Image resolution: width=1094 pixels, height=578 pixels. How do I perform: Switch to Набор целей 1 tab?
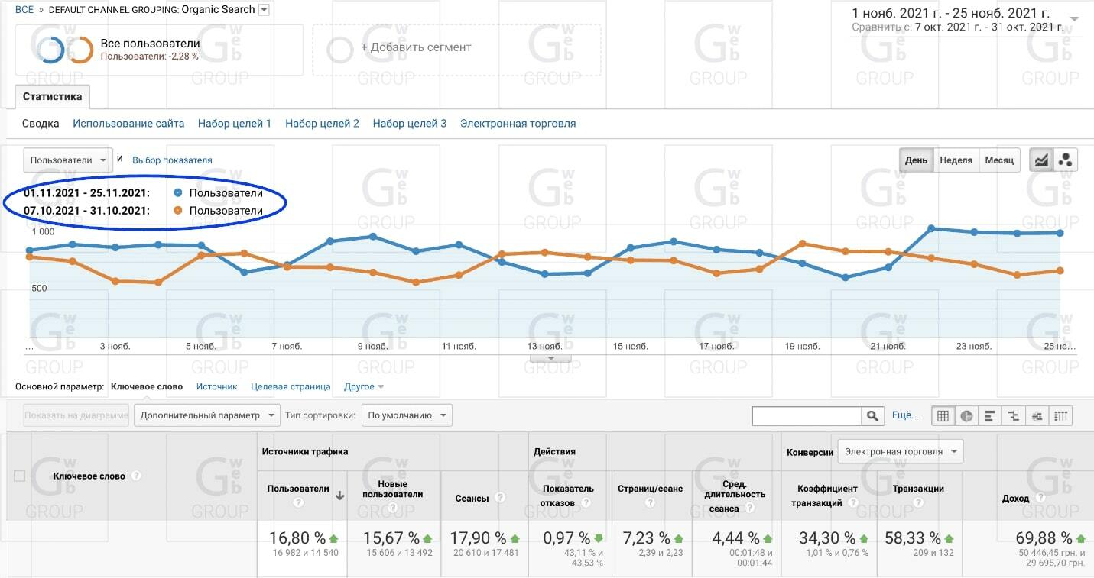click(235, 123)
